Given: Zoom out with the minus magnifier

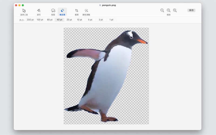Looking at the screenshot, I should [162, 10].
